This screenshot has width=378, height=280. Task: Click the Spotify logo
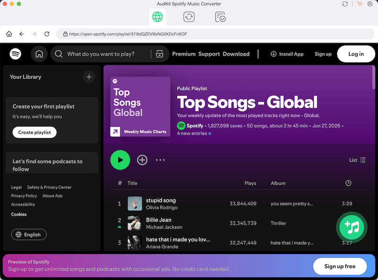16,54
